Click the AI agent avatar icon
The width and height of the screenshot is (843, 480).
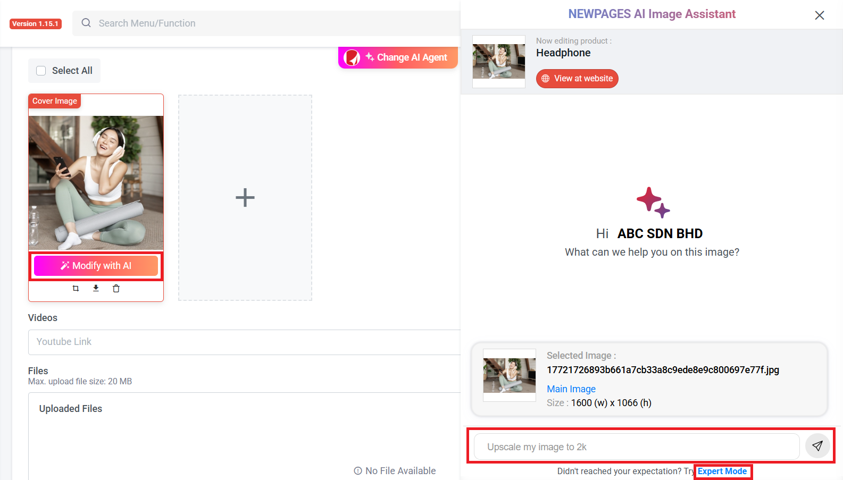coord(352,57)
